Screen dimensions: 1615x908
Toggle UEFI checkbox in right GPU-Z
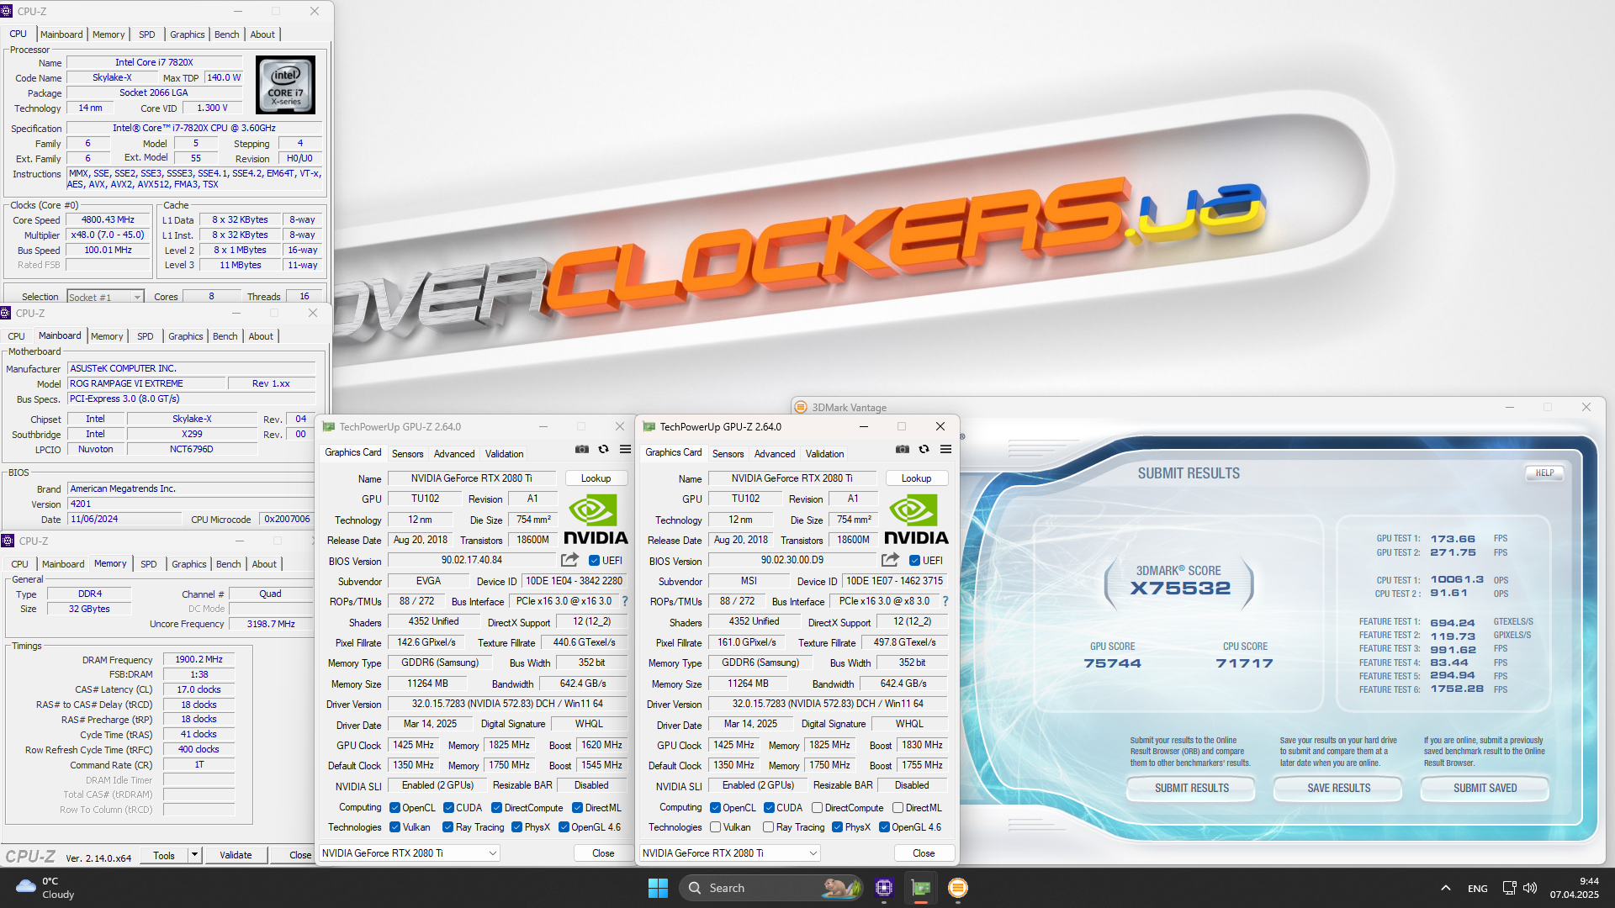tap(914, 561)
